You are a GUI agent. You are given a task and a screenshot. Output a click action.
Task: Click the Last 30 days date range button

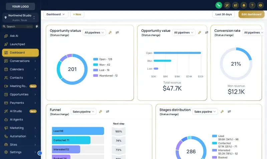223,14
